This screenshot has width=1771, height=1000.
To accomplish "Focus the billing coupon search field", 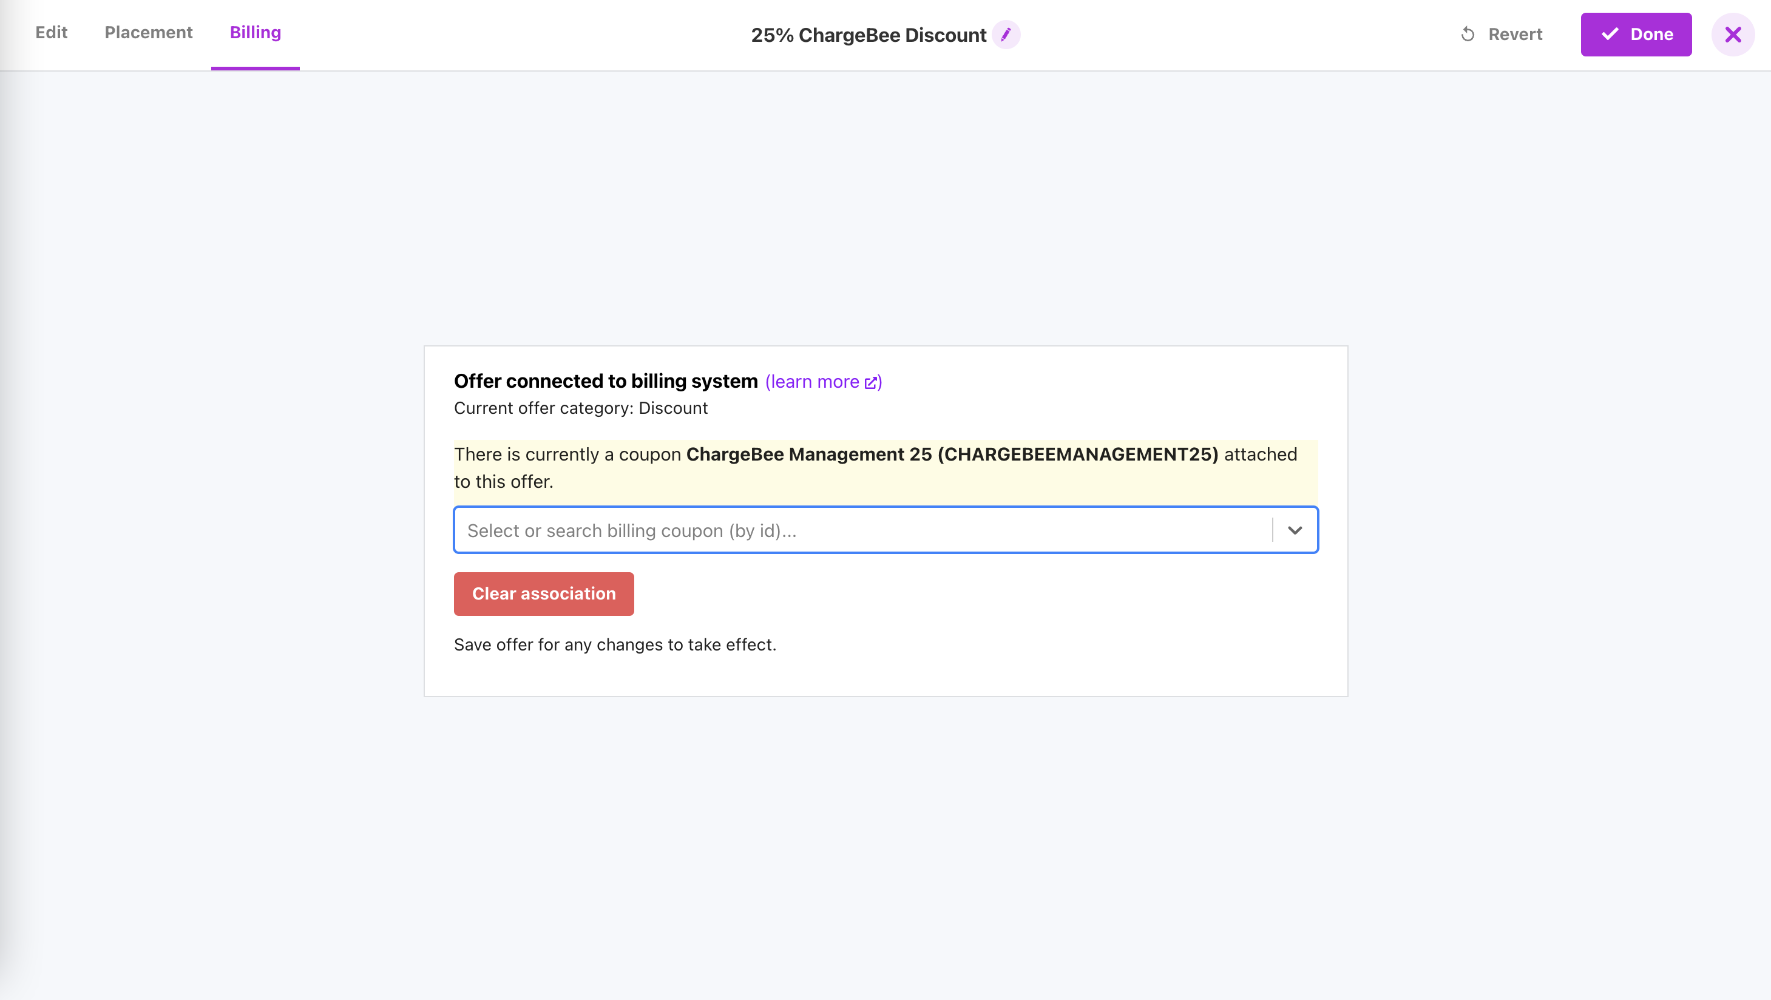I will click(x=859, y=530).
